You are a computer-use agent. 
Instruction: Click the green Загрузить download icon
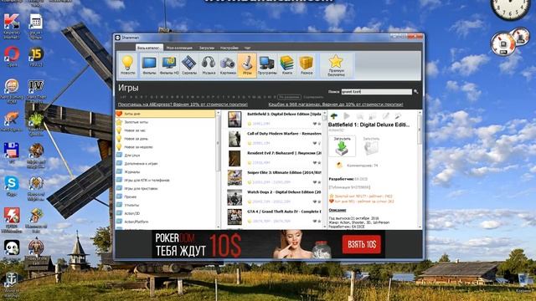coord(342,146)
